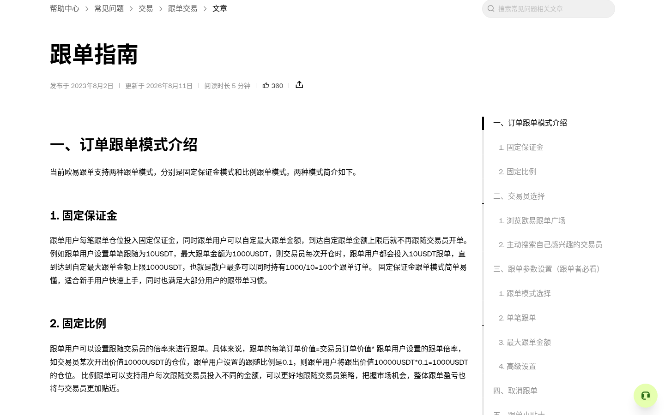This screenshot has height=415, width=665.
Task: Click the 2. 固定比例 article subheading
Action: (x=78, y=323)
